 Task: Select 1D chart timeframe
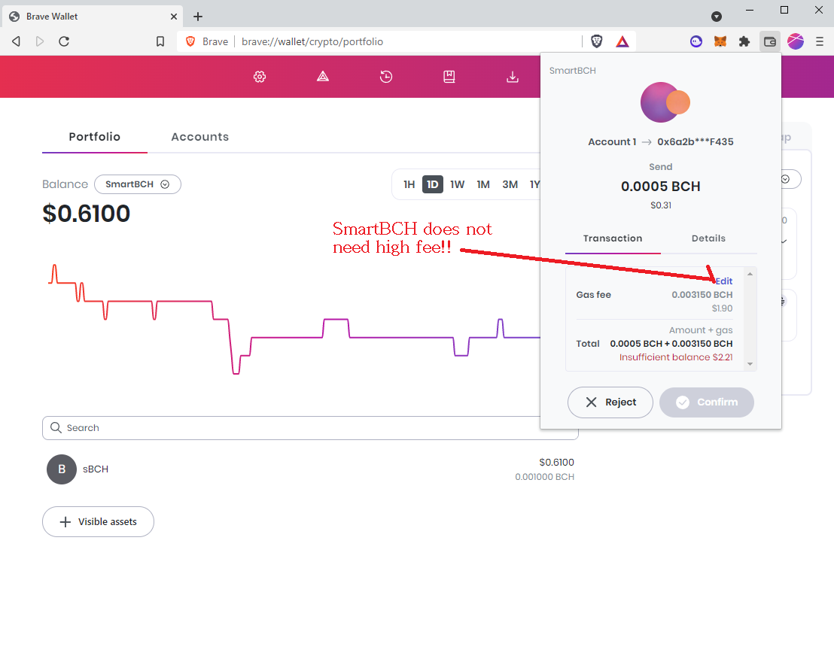click(x=432, y=184)
